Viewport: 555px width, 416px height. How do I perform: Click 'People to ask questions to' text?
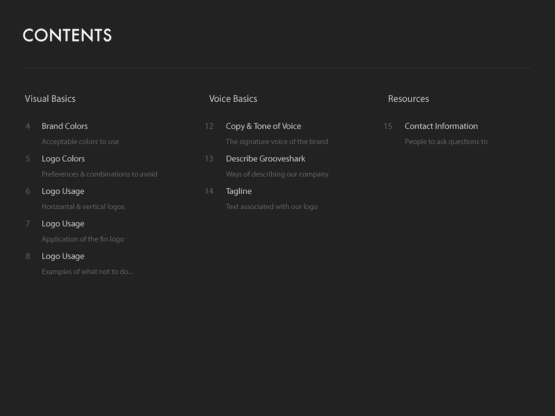(446, 142)
